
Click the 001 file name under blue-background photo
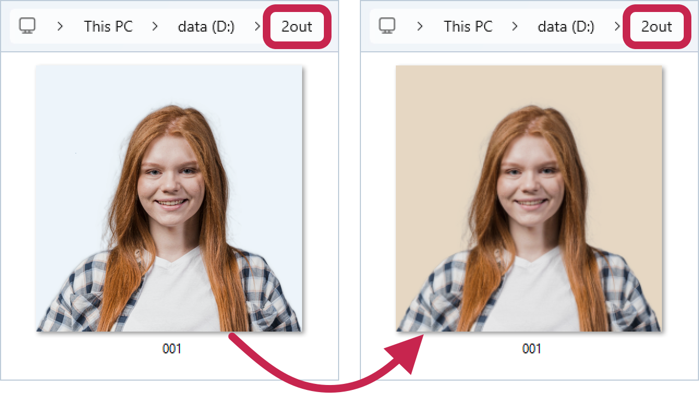tap(172, 348)
